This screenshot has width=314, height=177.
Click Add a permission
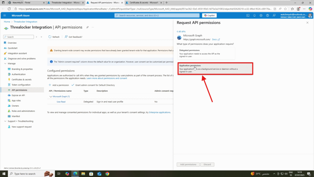(x=59, y=85)
